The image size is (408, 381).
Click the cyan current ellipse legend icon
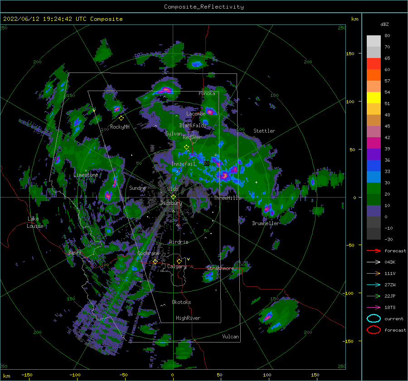pyautogui.click(x=374, y=318)
